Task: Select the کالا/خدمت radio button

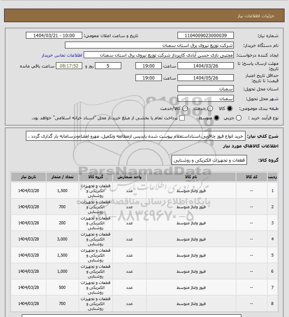Action: (185, 108)
